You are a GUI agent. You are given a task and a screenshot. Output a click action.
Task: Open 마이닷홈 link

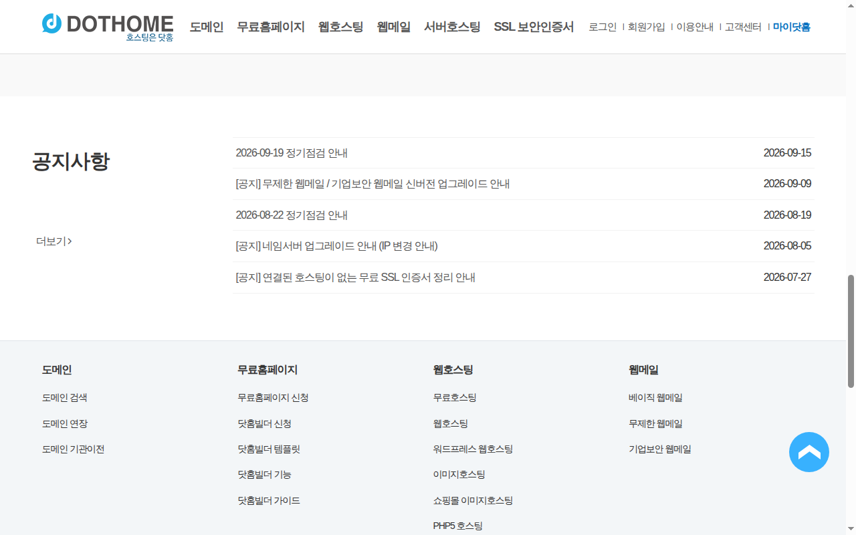pyautogui.click(x=792, y=27)
